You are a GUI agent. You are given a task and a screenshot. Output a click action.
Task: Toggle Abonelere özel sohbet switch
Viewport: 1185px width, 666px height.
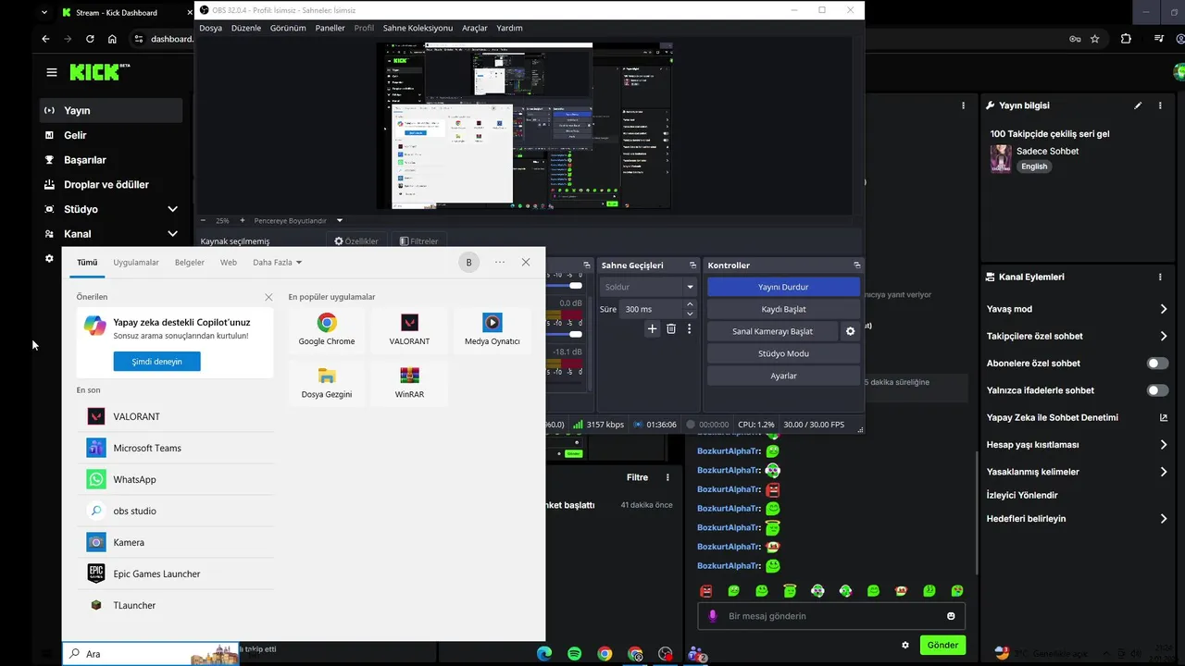[x=1157, y=364]
